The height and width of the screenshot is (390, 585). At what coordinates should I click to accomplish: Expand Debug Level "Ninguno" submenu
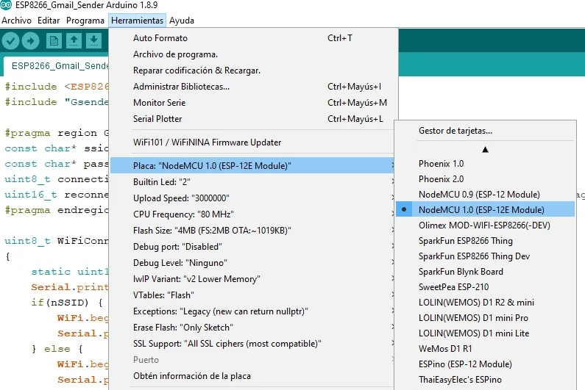pyautogui.click(x=252, y=263)
